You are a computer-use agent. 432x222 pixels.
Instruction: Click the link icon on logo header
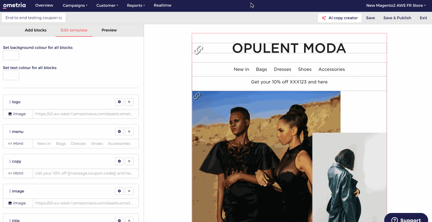click(x=199, y=50)
